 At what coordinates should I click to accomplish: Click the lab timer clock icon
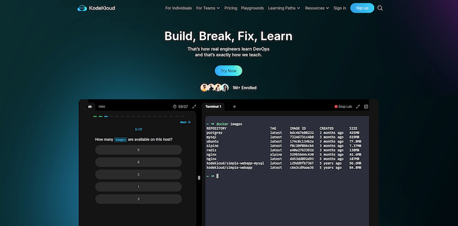click(175, 107)
